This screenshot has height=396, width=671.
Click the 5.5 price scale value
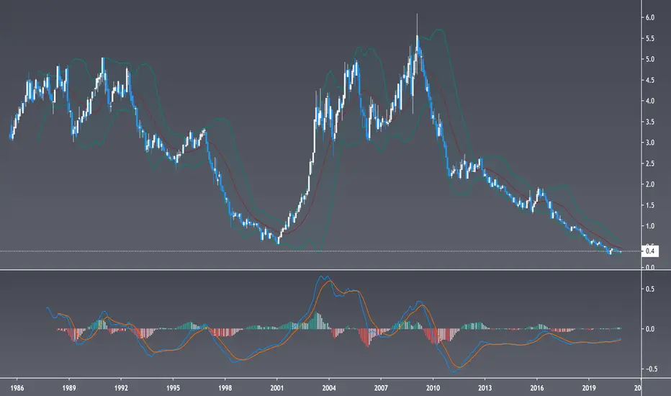(x=650, y=39)
